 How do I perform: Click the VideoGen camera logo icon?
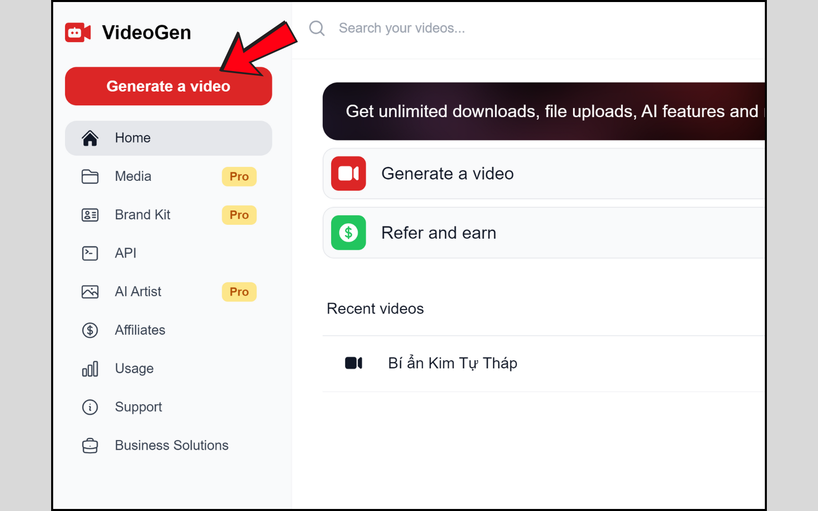coord(78,33)
